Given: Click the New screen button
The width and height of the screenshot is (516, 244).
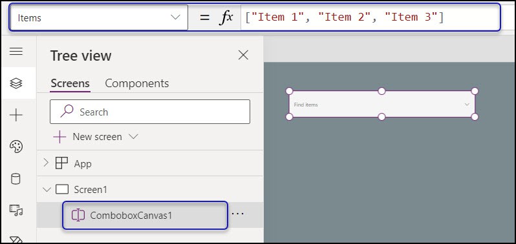Looking at the screenshot, I should [88, 137].
